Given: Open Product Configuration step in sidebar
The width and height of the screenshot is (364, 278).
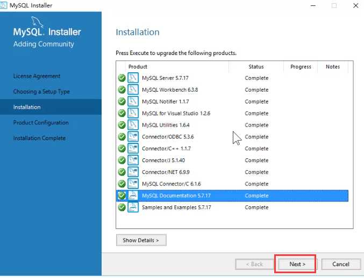Looking at the screenshot, I should [x=41, y=123].
